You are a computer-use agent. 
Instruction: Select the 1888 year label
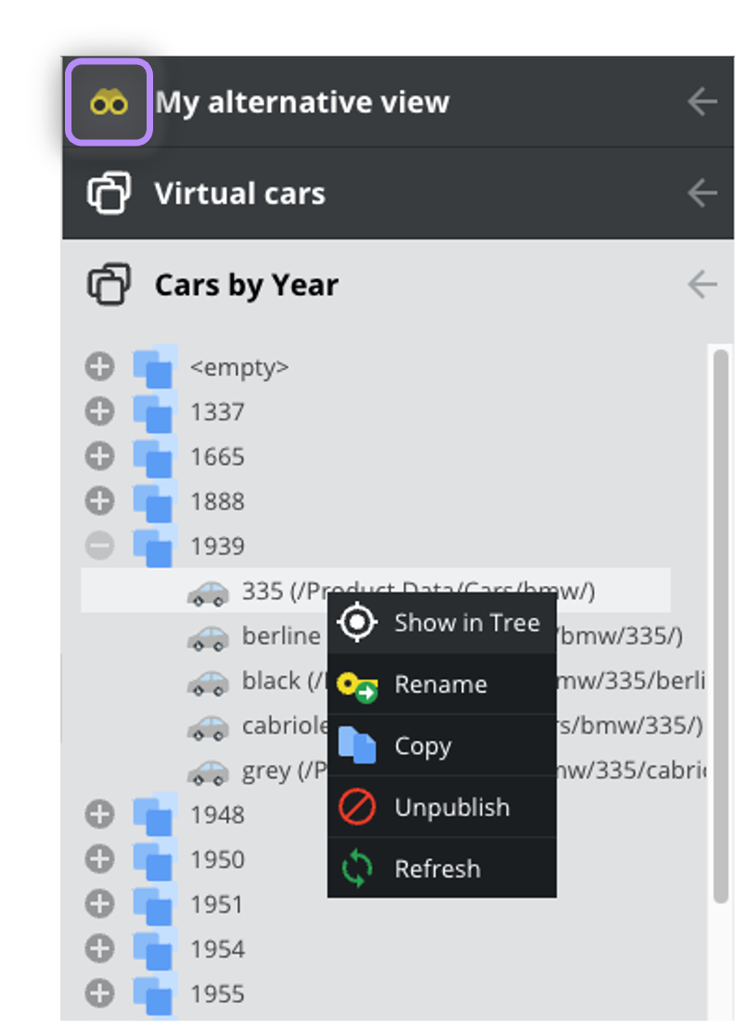coord(217,502)
